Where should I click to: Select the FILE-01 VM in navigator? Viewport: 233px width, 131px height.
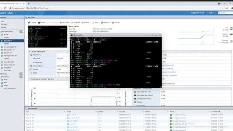9,65
